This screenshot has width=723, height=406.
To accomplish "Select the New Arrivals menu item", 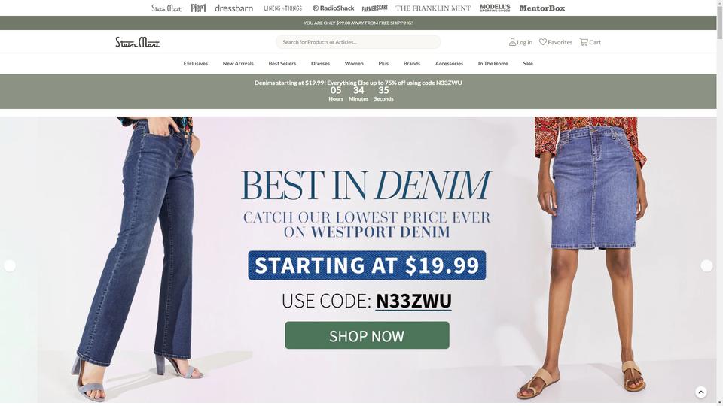I will click(x=238, y=63).
